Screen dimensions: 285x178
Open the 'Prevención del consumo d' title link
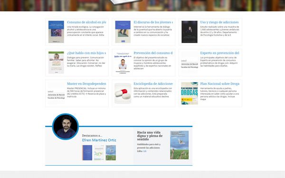(153, 53)
